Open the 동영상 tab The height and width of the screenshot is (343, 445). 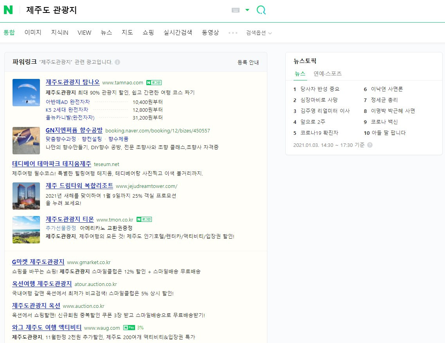point(210,32)
